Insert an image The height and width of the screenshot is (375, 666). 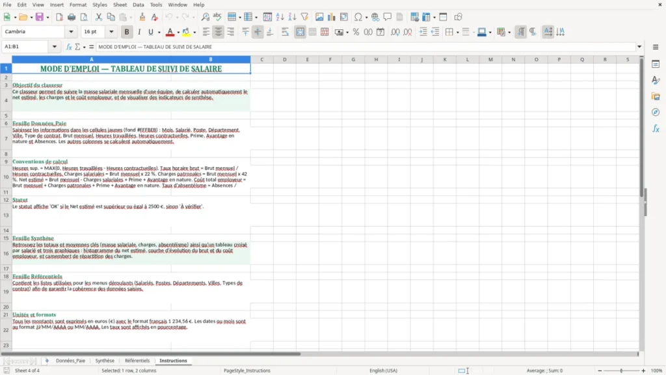(319, 17)
